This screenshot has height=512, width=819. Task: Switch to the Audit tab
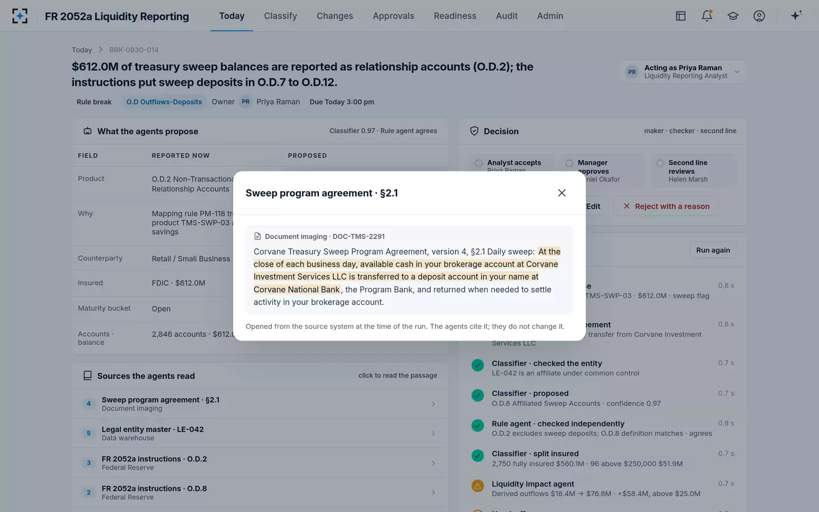point(507,16)
